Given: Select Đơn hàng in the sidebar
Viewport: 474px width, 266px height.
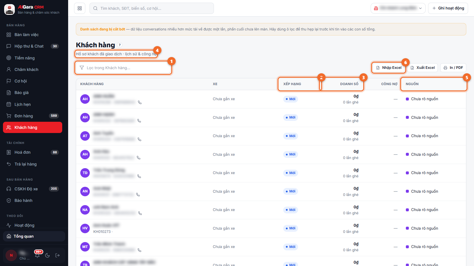Looking at the screenshot, I should click(33, 116).
